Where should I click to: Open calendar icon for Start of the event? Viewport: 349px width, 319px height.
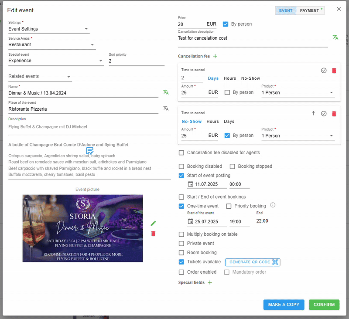(191, 221)
